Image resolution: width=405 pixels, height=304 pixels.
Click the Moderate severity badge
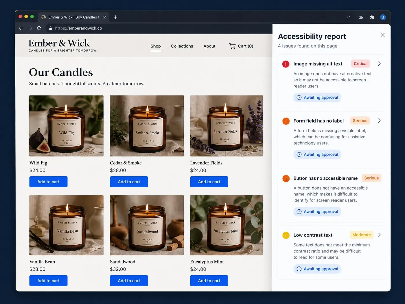(362, 235)
